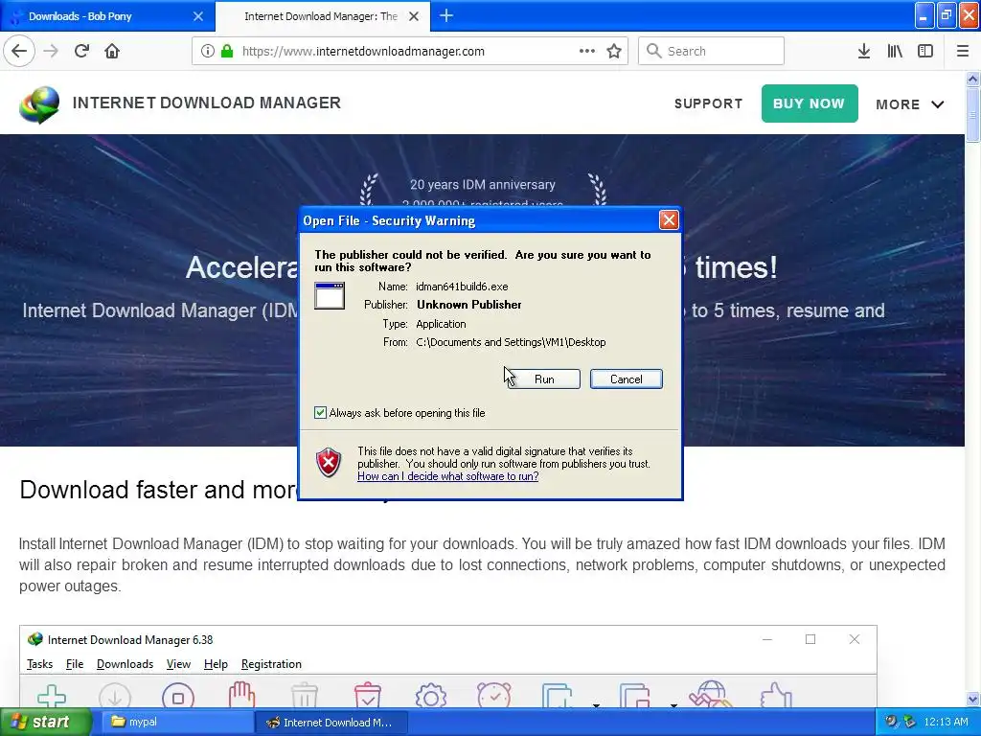Click the browser Forward arrow
This screenshot has height=736, width=981.
click(x=52, y=52)
